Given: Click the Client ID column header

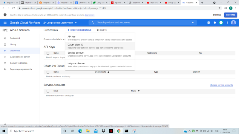Looking at the screenshot, I should [x=196, y=72].
